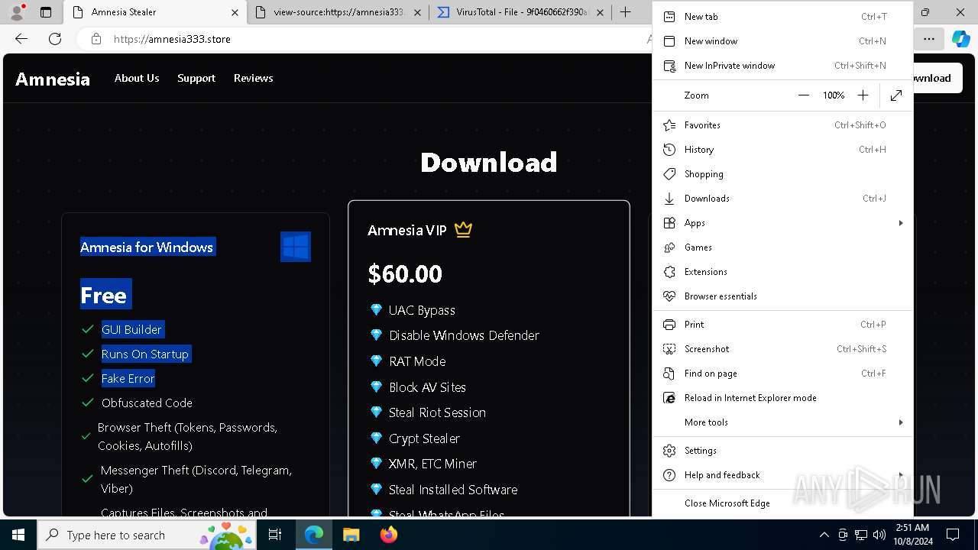The height and width of the screenshot is (550, 978).
Task: Open tab actions menu icon
Action: (x=46, y=12)
